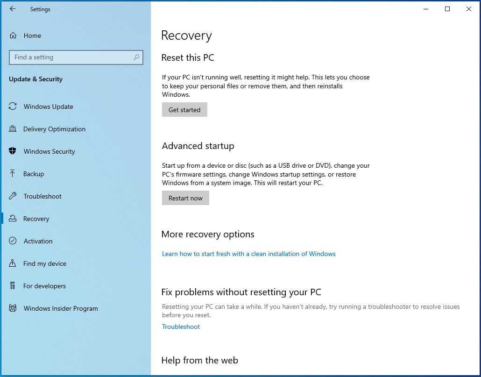Click the back arrow icon
This screenshot has width=481, height=377.
point(13,9)
